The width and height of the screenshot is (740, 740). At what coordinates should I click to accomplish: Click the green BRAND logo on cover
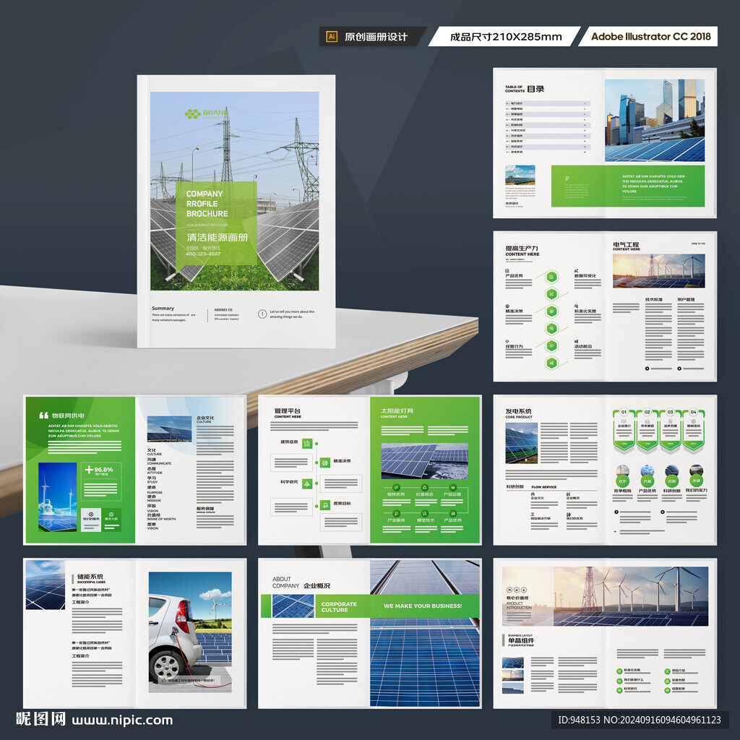pyautogui.click(x=206, y=113)
